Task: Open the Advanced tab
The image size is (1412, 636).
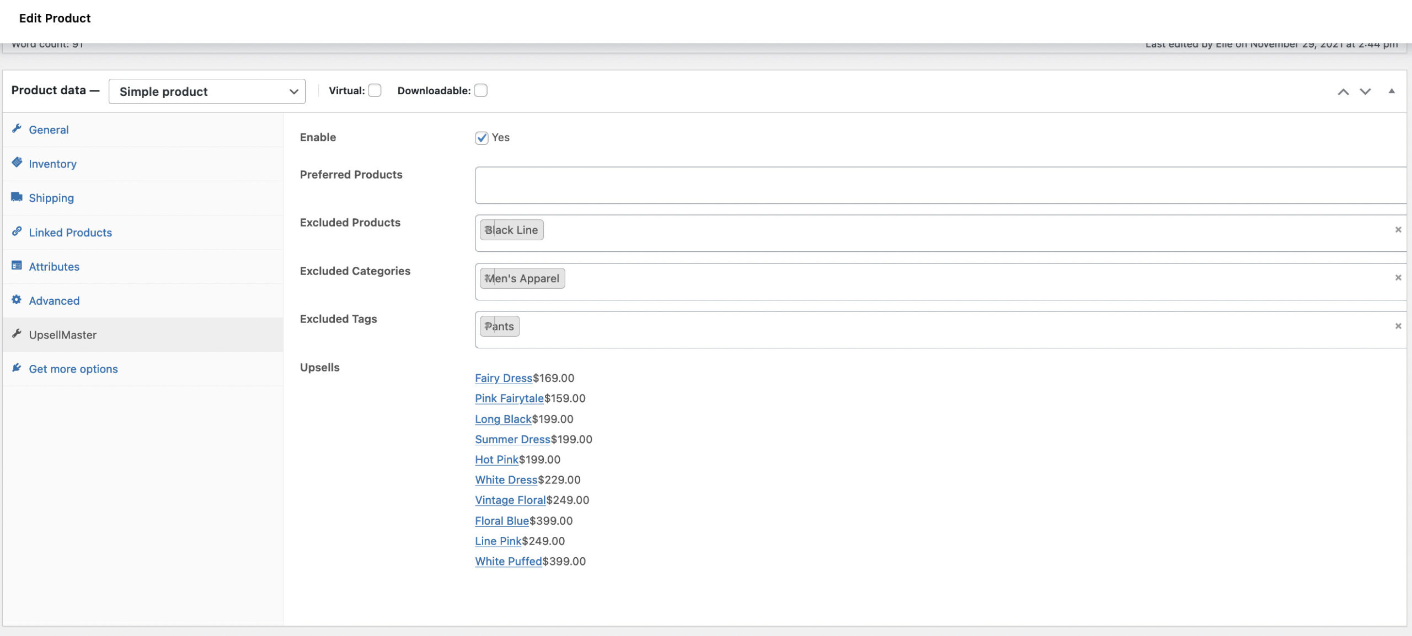Action: click(x=143, y=301)
